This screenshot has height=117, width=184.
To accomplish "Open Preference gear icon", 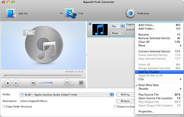I will tap(130, 13).
